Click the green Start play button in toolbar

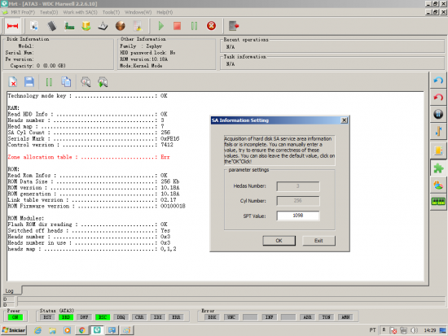point(160,26)
